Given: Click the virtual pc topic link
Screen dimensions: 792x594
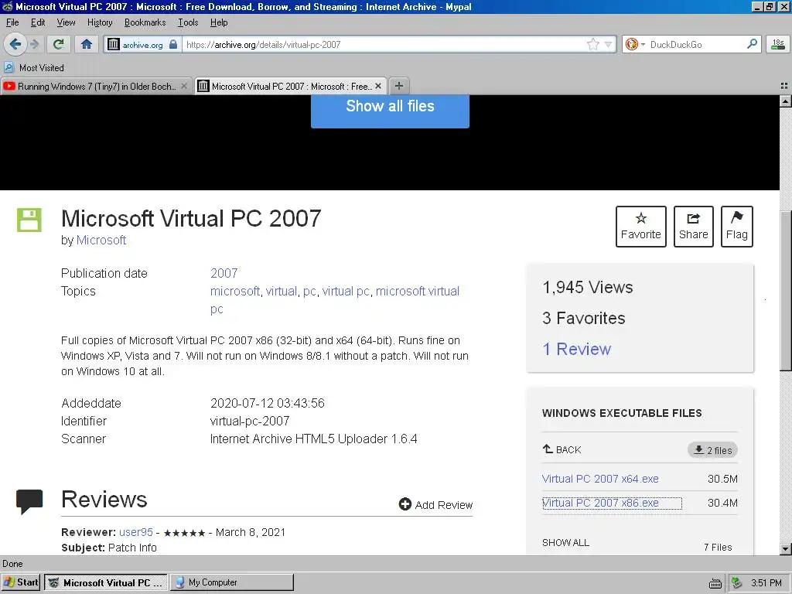Looking at the screenshot, I should click(346, 292).
